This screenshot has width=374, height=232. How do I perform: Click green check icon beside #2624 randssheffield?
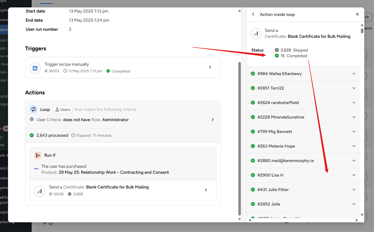(253, 103)
